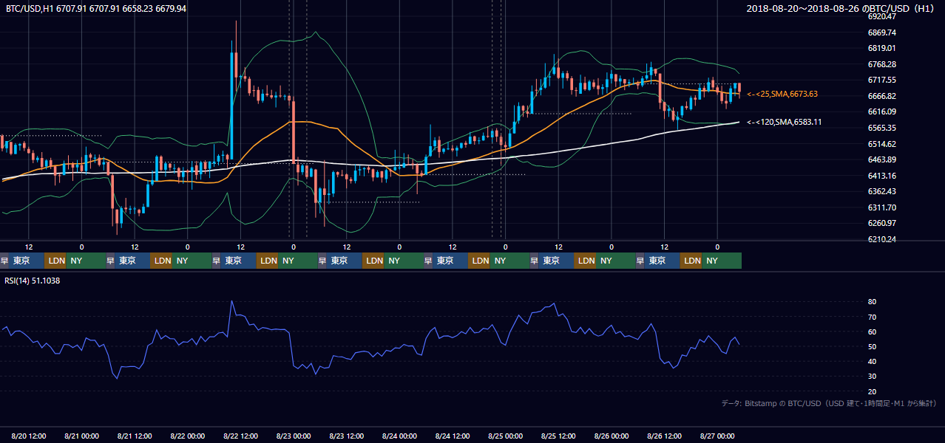Viewport: 945px width, 443px height.
Task: Select the 6717.55 price level label
Action: pyautogui.click(x=882, y=80)
